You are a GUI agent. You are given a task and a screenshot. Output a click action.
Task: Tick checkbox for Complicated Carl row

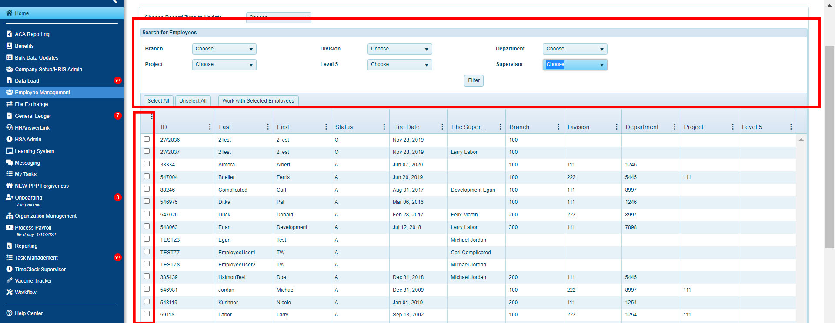click(x=147, y=189)
